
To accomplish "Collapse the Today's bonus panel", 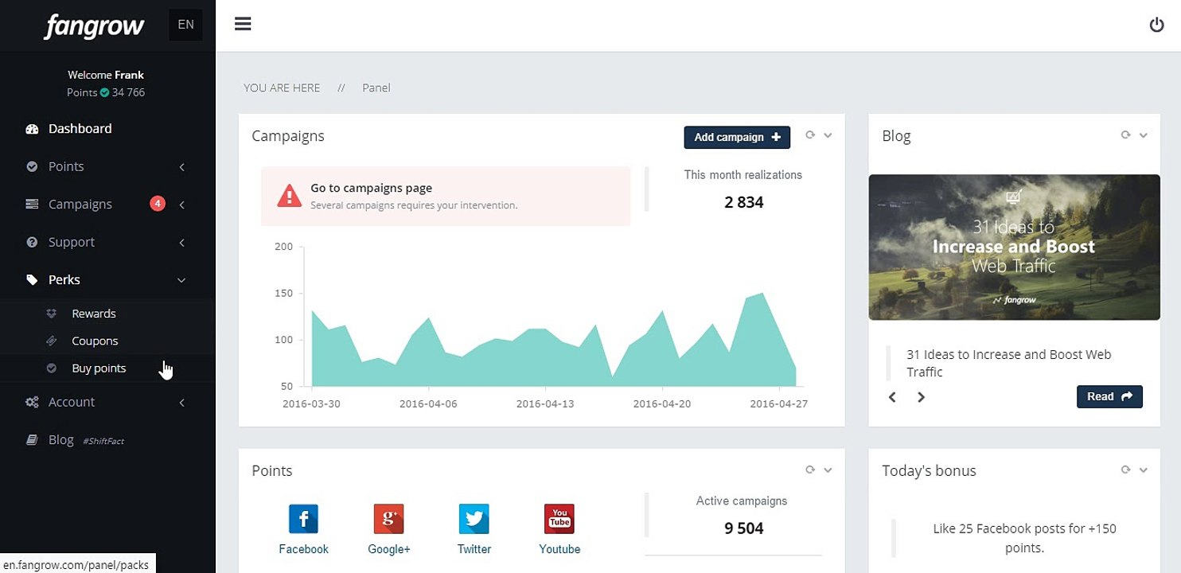I will point(1143,470).
